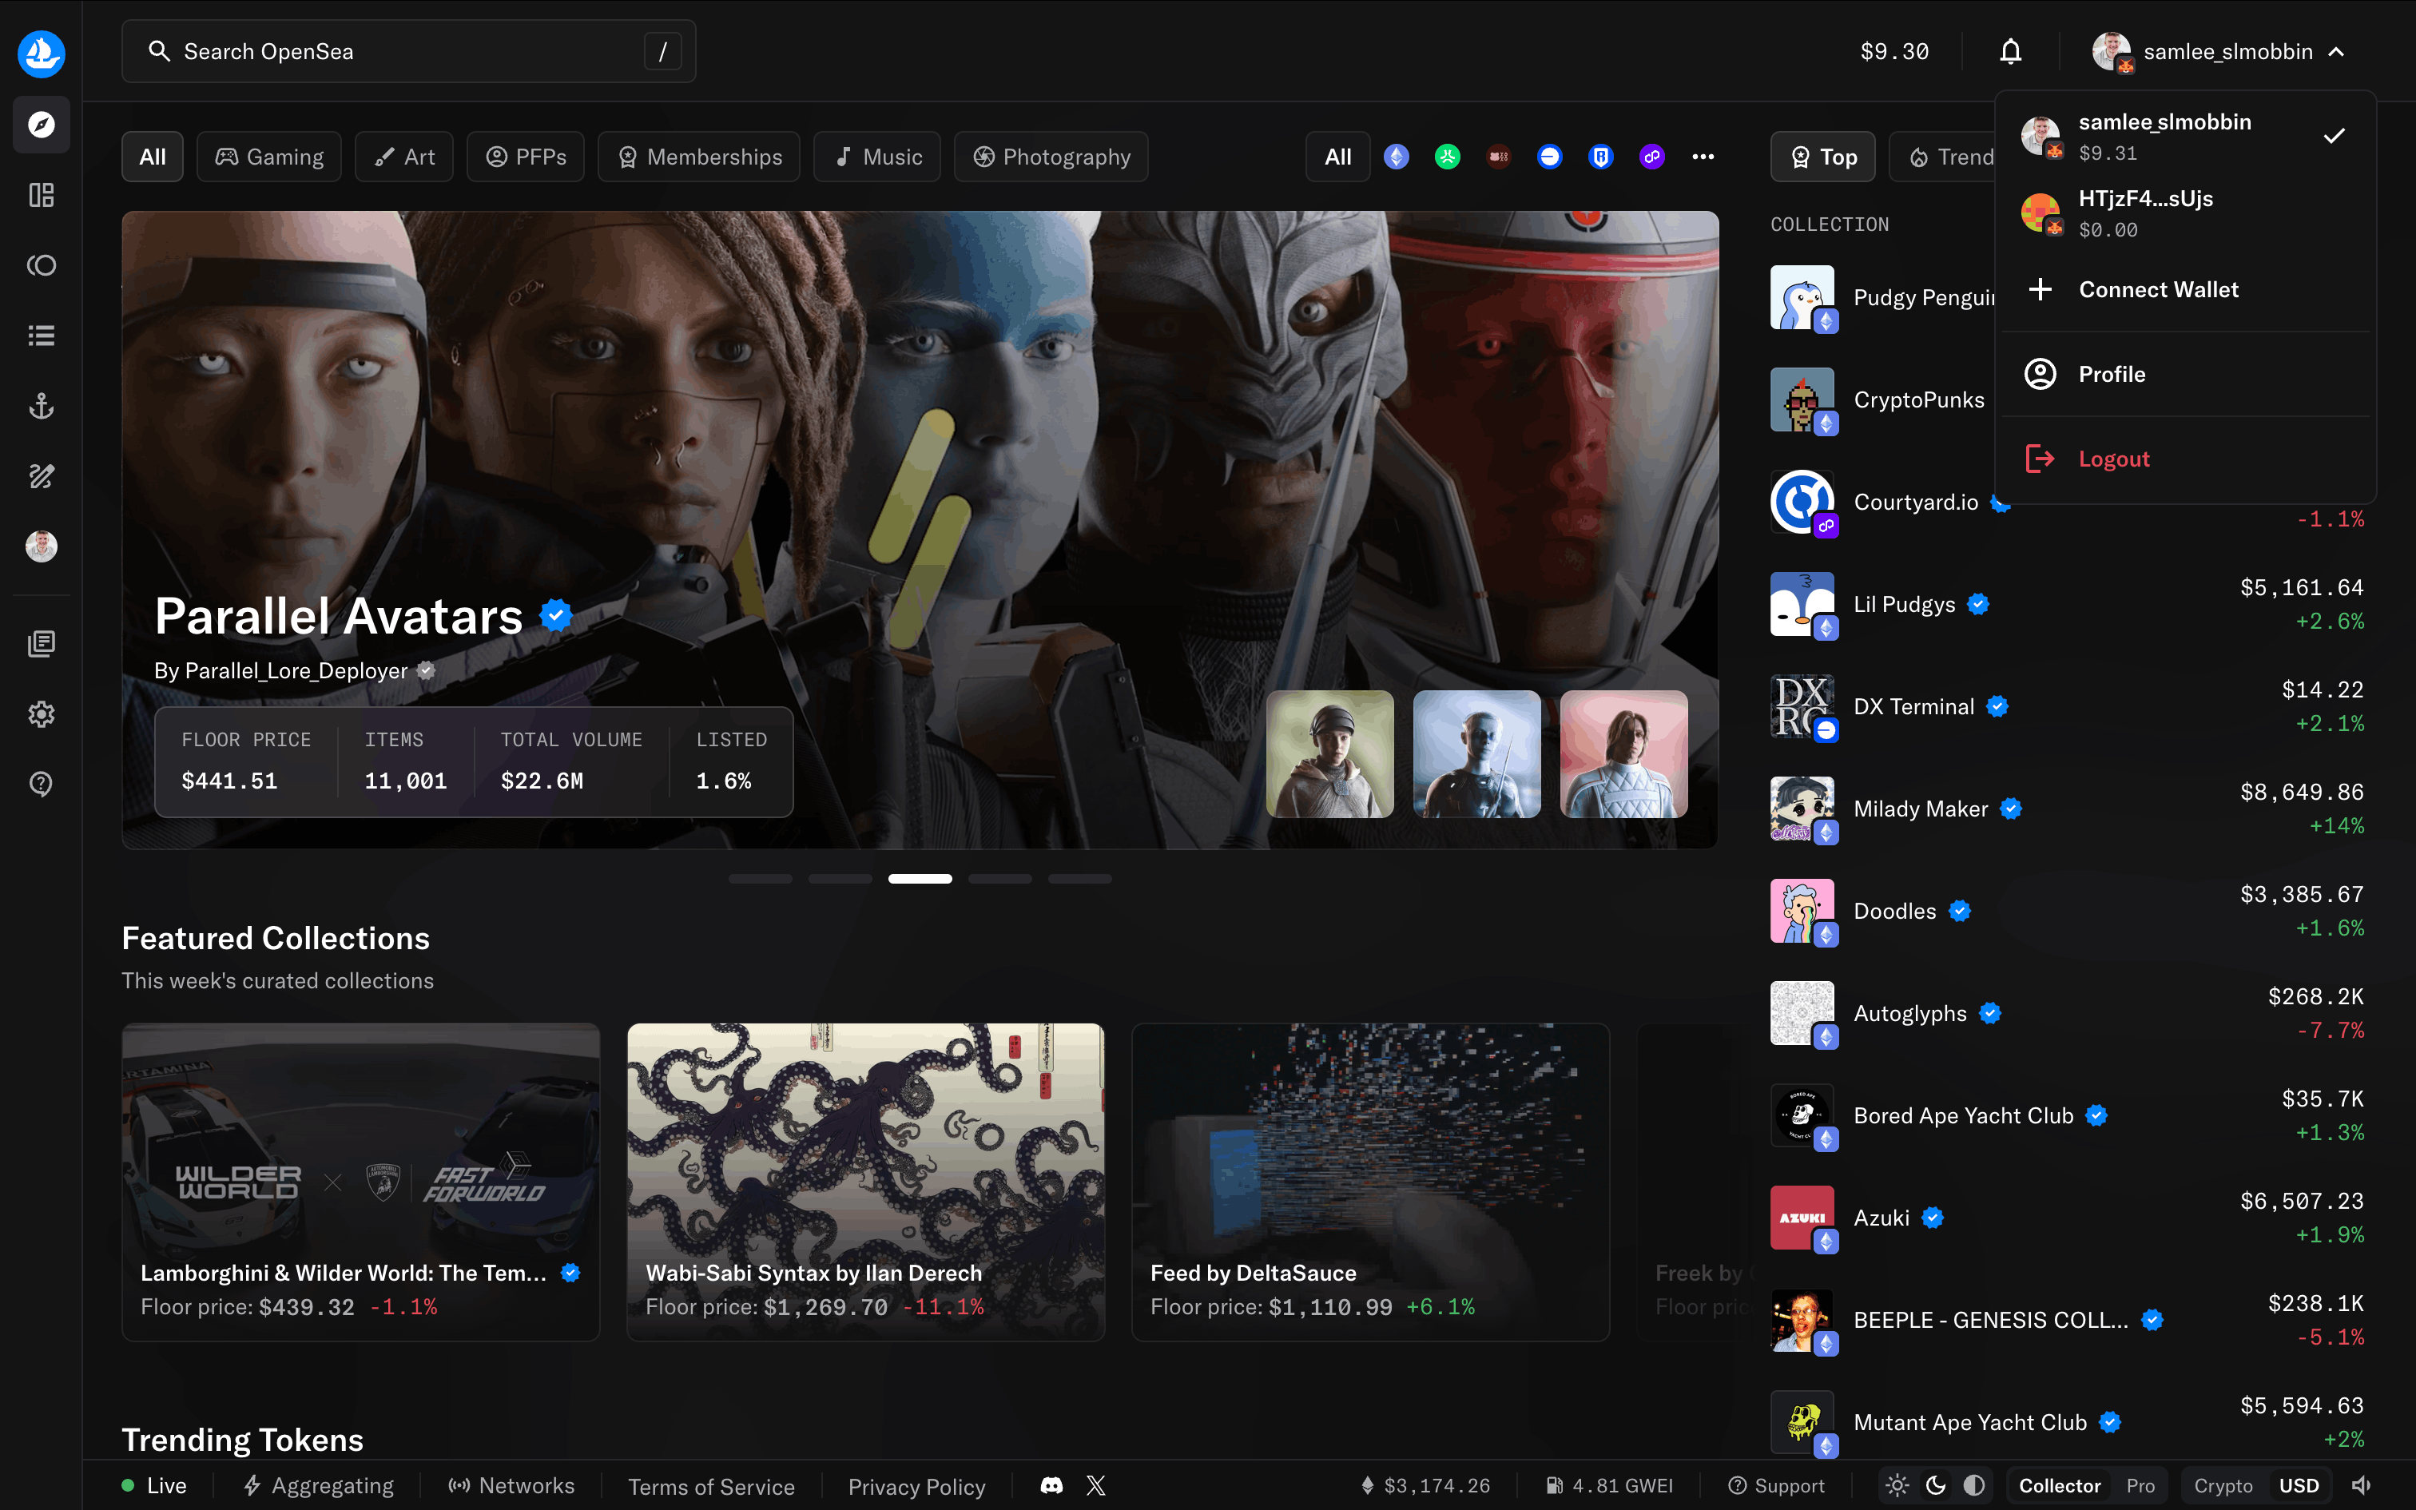Screen dimensions: 2416x1510
Task: Select the Photography category filter
Action: coord(1051,156)
